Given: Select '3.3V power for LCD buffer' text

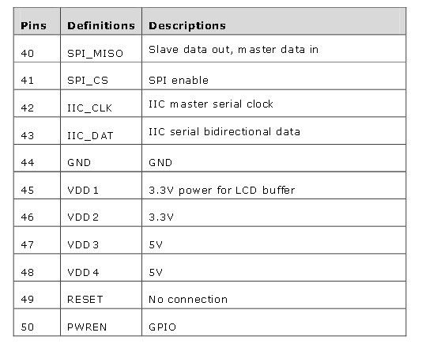Looking at the screenshot, I should [222, 190].
